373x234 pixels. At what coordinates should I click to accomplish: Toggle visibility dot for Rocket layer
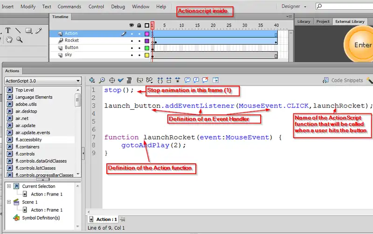(x=132, y=40)
